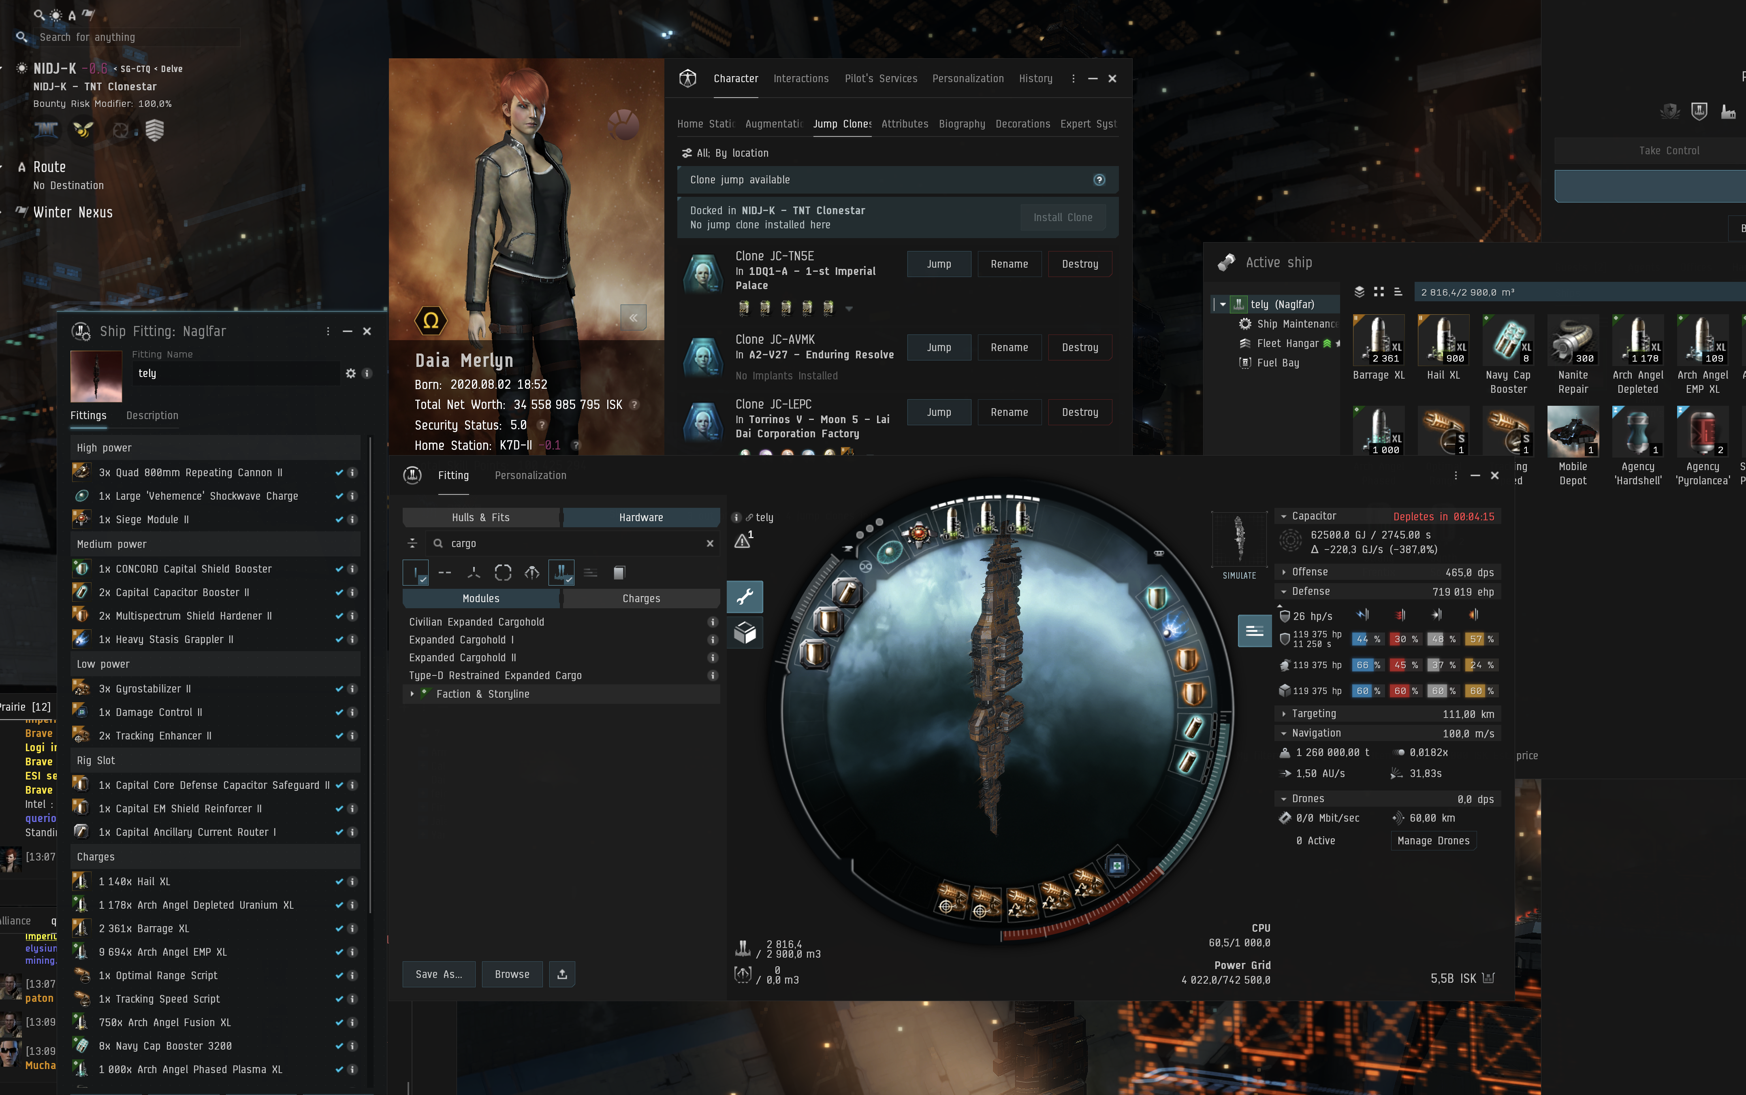Screen dimensions: 1746x1095
Task: Rename Clone JC-AVMK
Action: [x=1009, y=347]
